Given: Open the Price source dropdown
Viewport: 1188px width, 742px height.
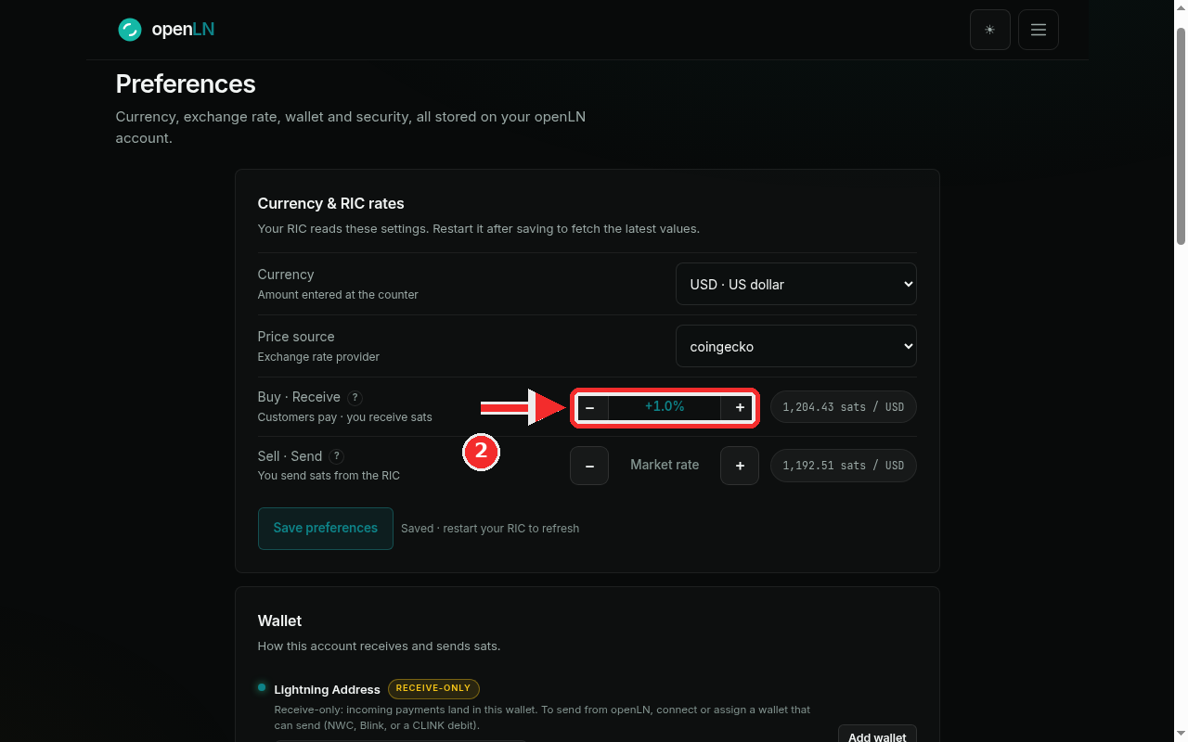Looking at the screenshot, I should 795,347.
